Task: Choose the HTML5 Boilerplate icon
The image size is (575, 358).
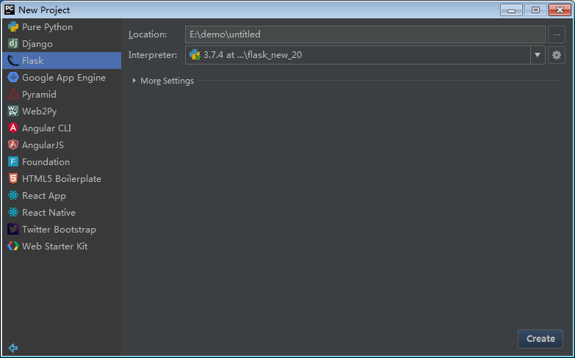Action: tap(13, 178)
